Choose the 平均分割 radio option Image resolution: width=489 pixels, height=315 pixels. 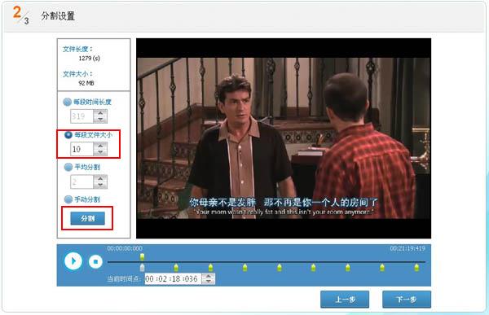[68, 168]
